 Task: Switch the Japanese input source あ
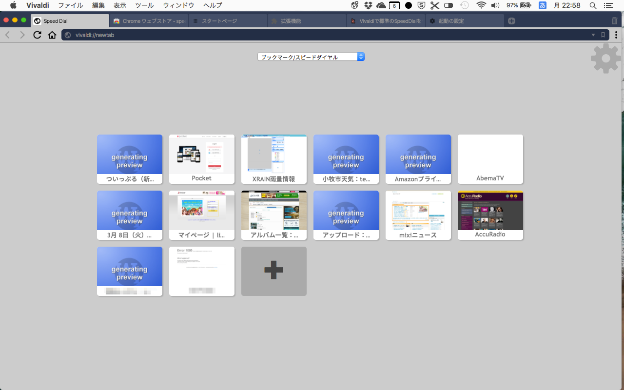[x=543, y=5]
